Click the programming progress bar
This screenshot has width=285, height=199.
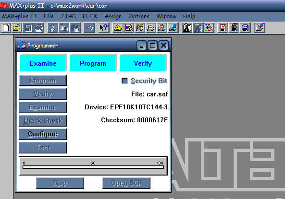click(x=93, y=167)
